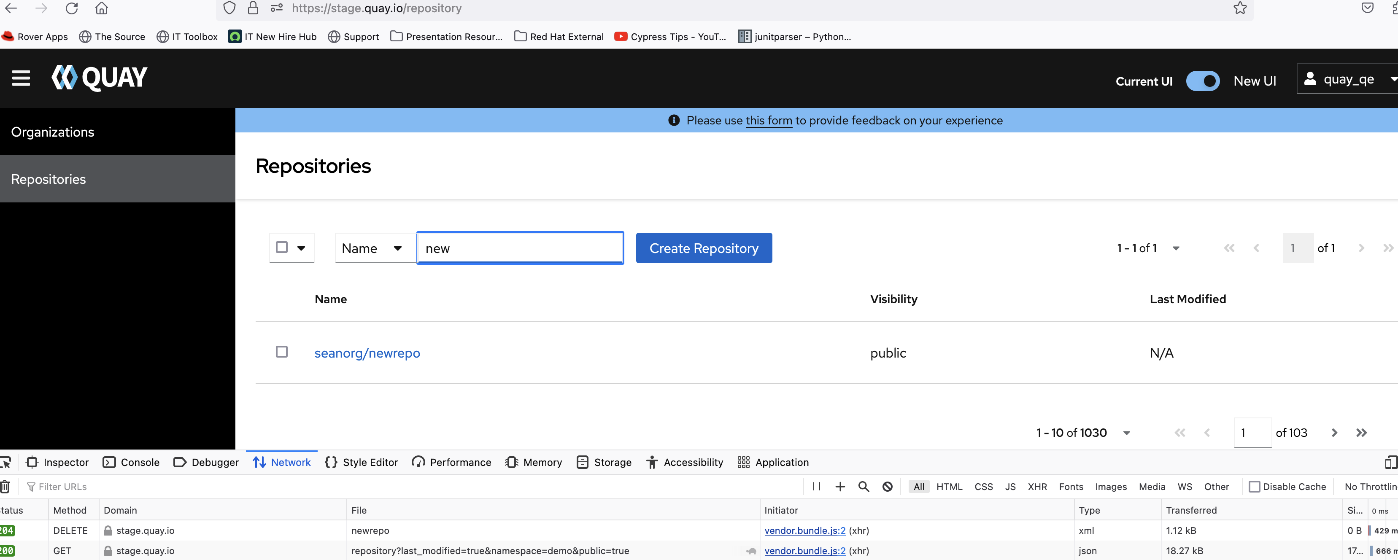Viewport: 1398px width, 560px height.
Task: Select Organizations in the sidebar
Action: pos(53,132)
